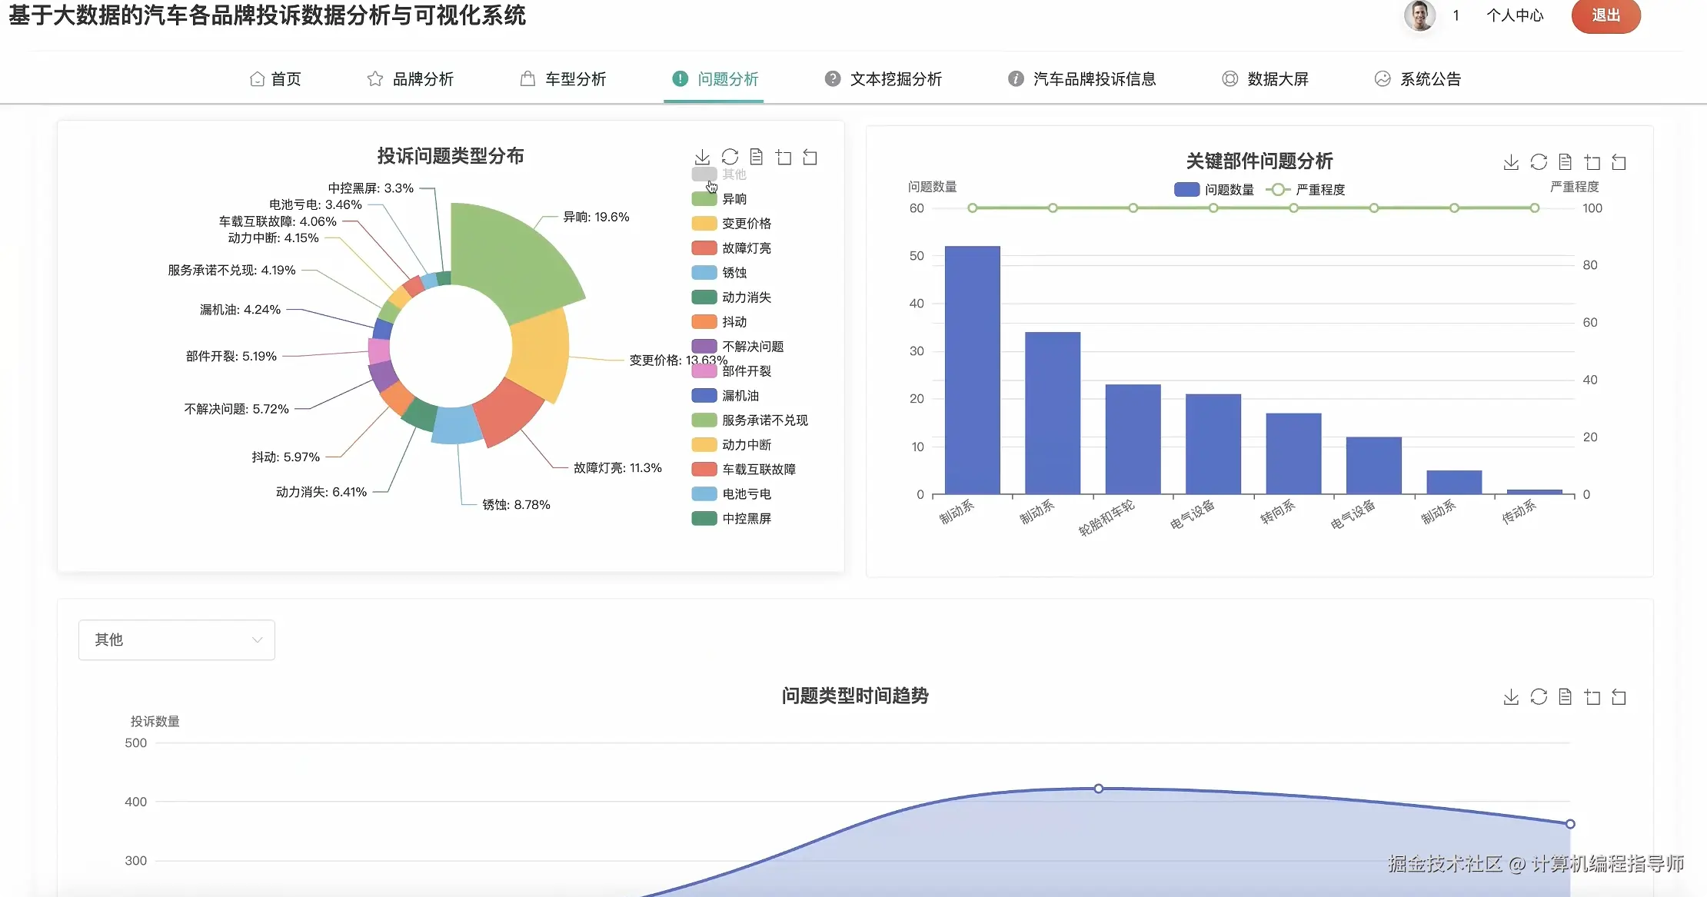The height and width of the screenshot is (897, 1707).
Task: Click the 退出 logout button
Action: pyautogui.click(x=1606, y=15)
